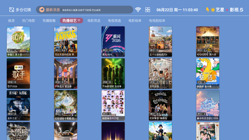Switch to the 电视剧榜单 tab
Viewport: 249px width, 140px height.
pos(157,21)
